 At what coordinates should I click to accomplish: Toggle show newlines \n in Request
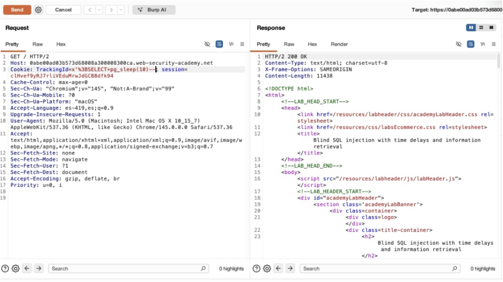coord(231,44)
